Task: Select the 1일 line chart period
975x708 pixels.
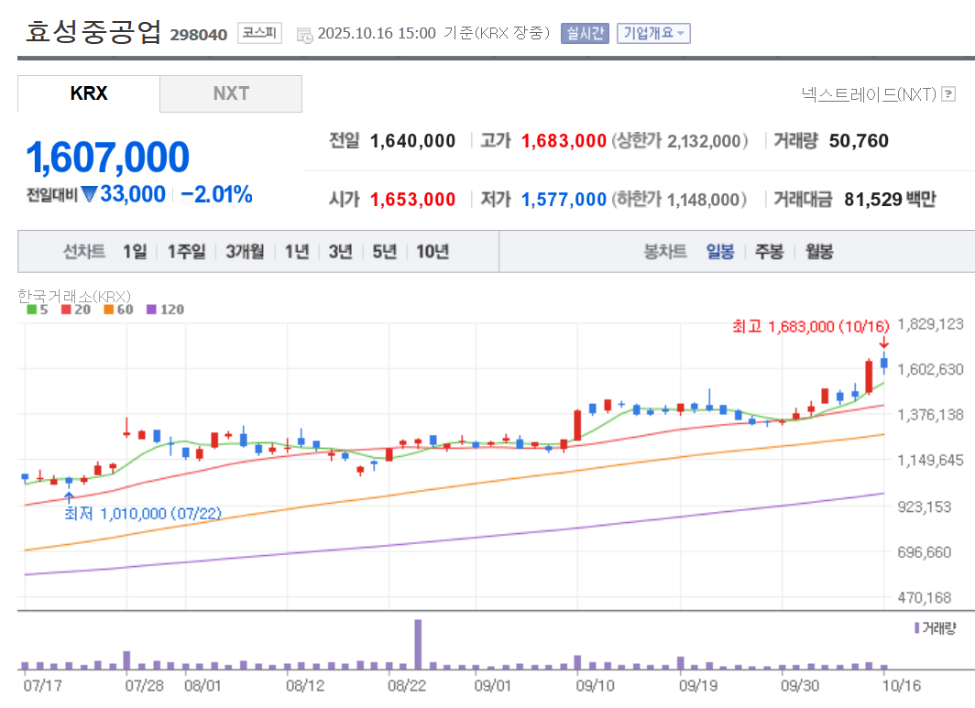Action: pos(135,252)
